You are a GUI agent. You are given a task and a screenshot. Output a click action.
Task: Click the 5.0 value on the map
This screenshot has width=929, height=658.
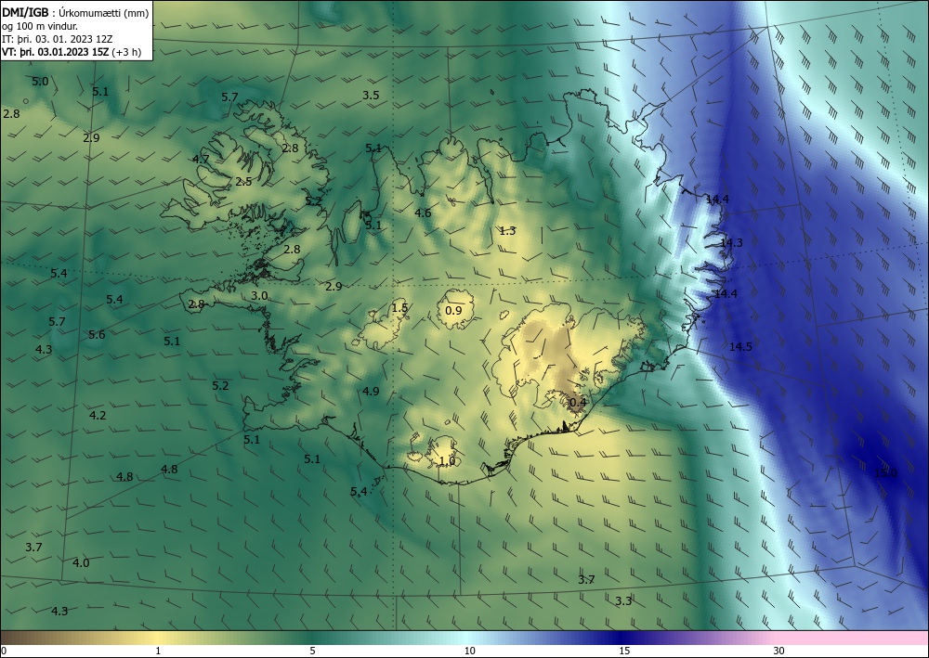pos(40,82)
